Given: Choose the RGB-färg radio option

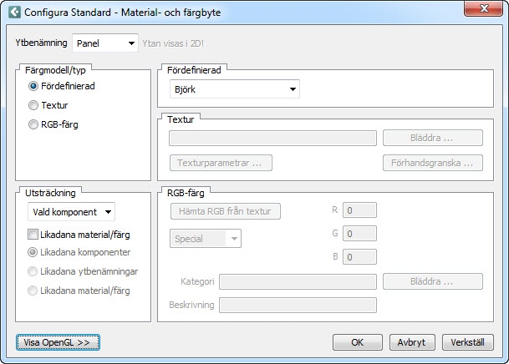Looking at the screenshot, I should pyautogui.click(x=33, y=125).
